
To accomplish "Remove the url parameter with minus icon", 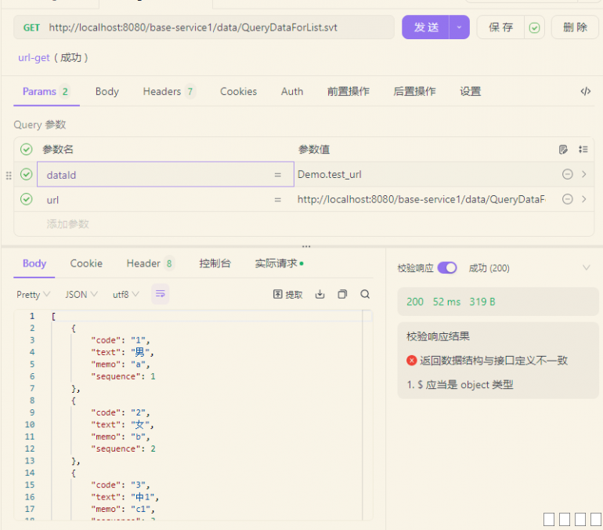I will click(567, 200).
